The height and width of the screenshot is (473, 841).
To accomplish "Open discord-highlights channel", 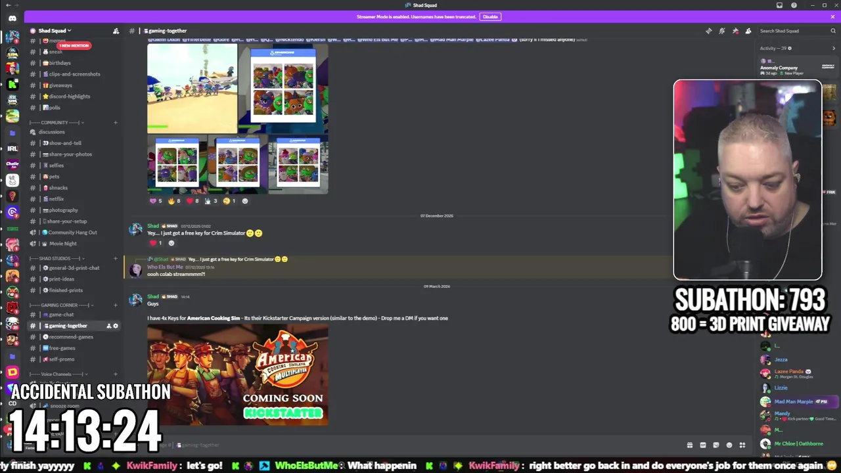I will (74, 97).
